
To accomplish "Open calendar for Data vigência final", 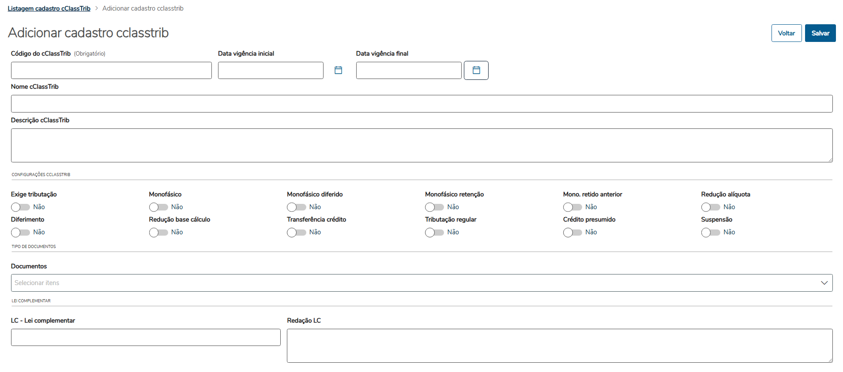I will [476, 70].
